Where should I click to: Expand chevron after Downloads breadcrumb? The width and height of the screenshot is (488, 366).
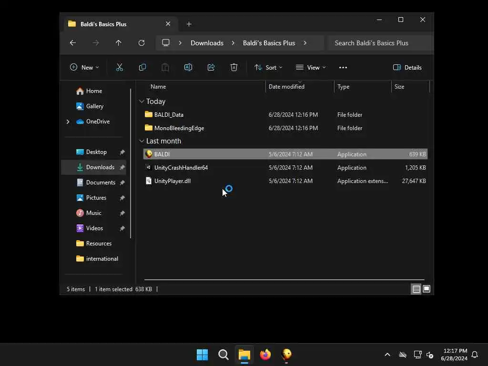coord(233,43)
